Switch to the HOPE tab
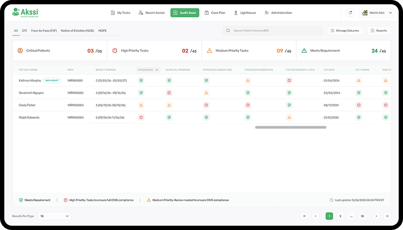Image resolution: width=403 pixels, height=230 pixels. coord(102,31)
